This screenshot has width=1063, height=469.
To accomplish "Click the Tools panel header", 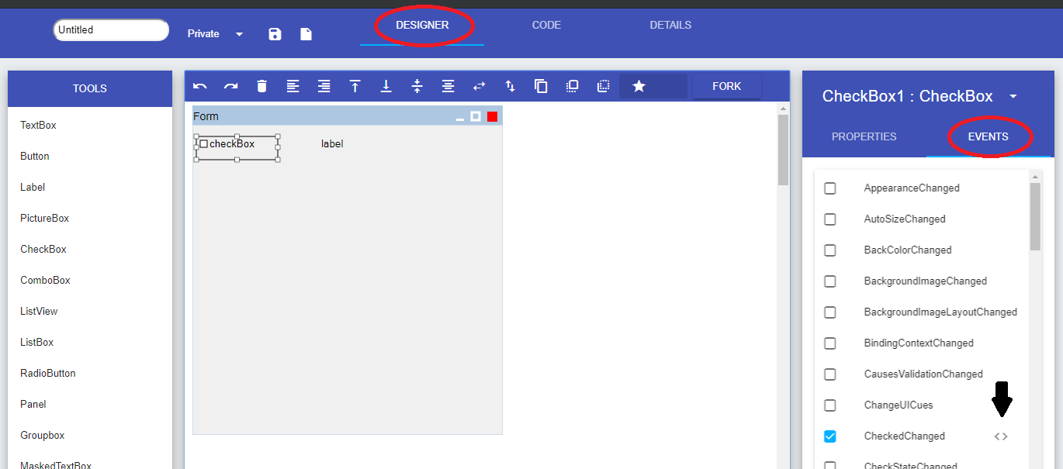I will click(x=90, y=88).
